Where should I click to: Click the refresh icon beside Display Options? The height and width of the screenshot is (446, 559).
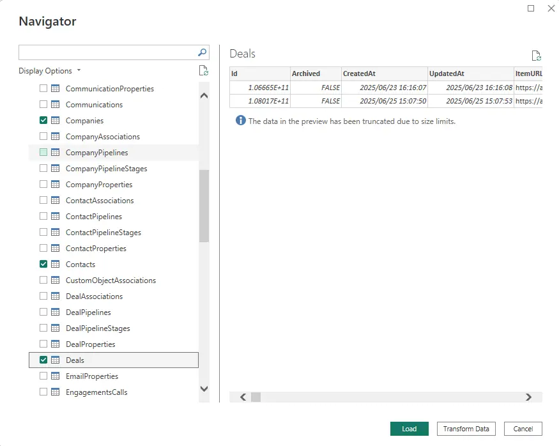point(203,71)
